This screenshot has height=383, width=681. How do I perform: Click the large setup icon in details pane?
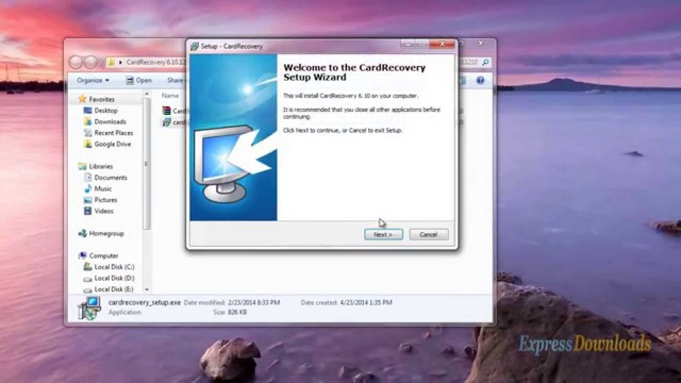[89, 308]
